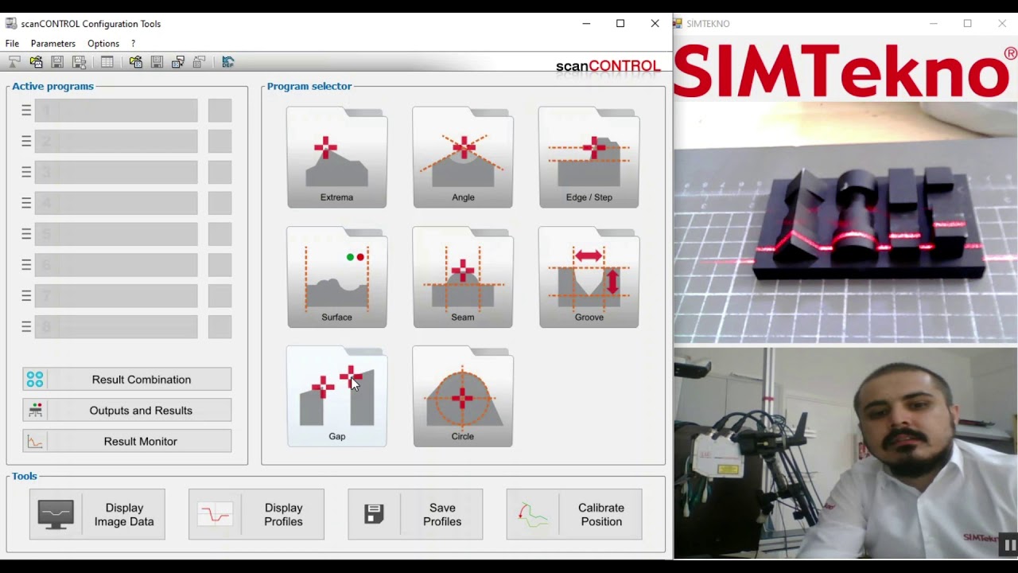Click the small square box beside program slot 4
This screenshot has width=1018, height=573.
point(220,203)
